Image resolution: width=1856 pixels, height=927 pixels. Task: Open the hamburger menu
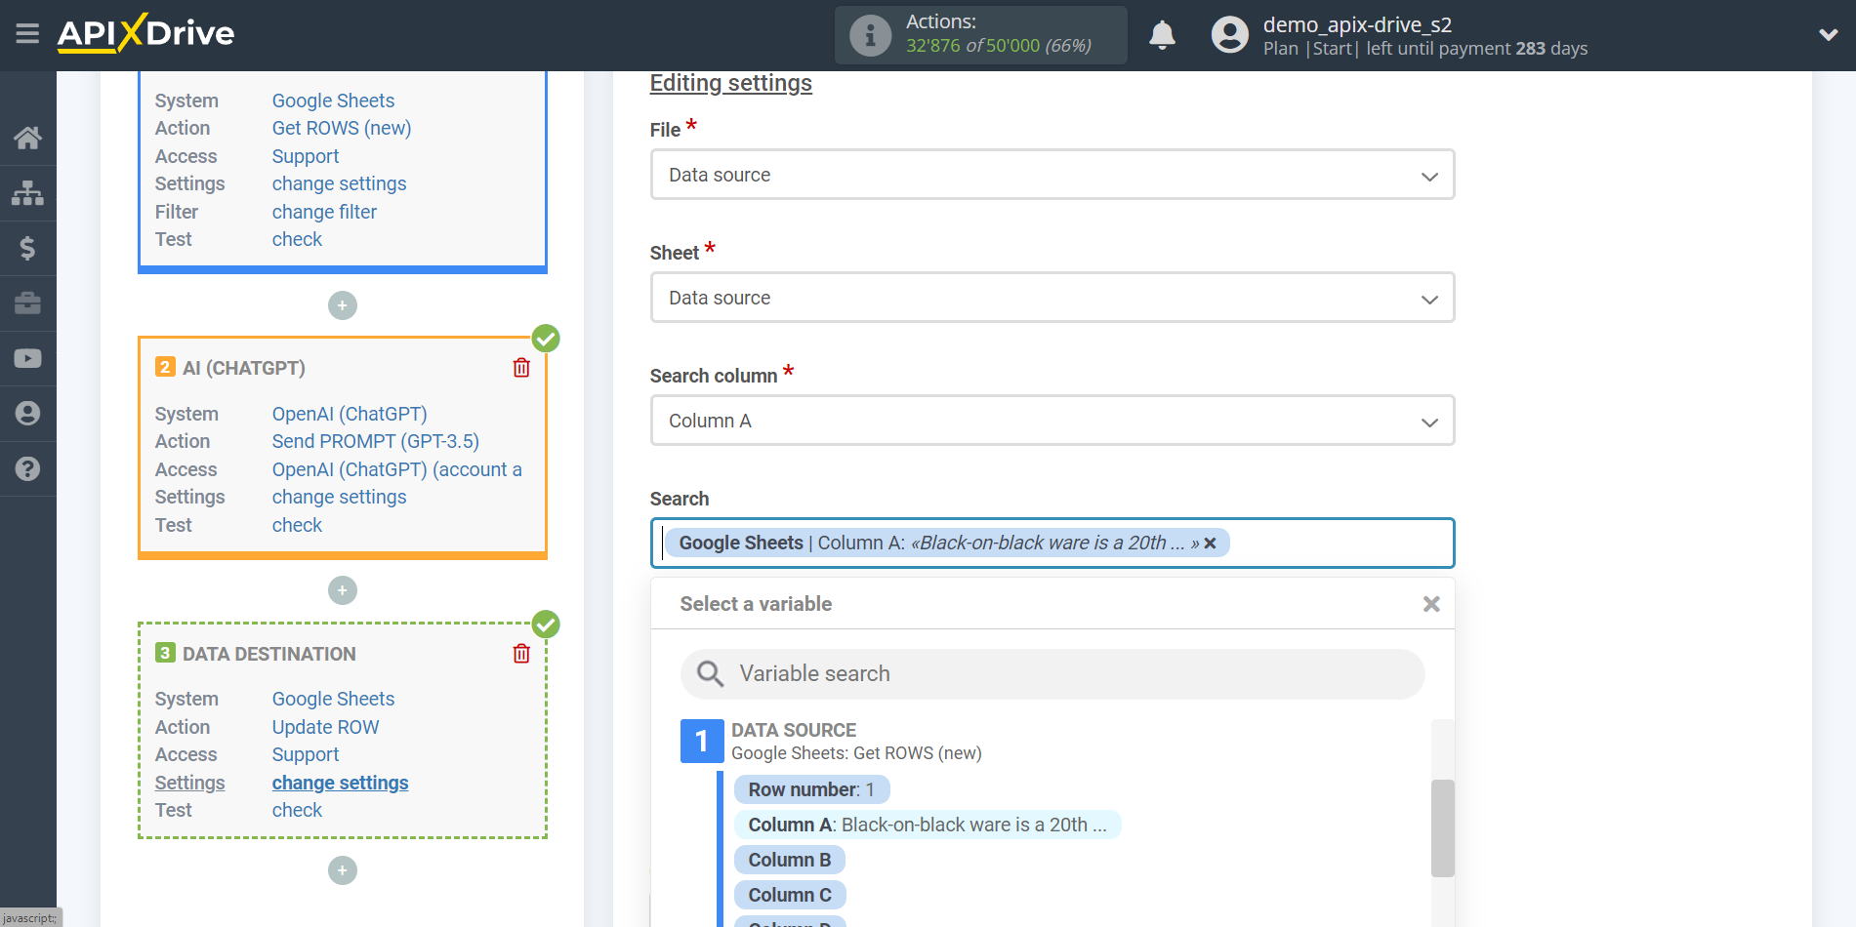pyautogui.click(x=27, y=34)
